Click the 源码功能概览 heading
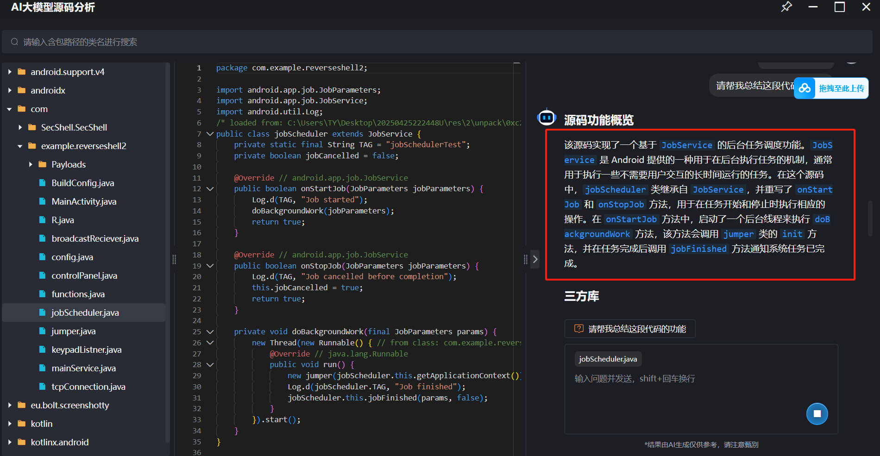The height and width of the screenshot is (456, 880). (599, 120)
